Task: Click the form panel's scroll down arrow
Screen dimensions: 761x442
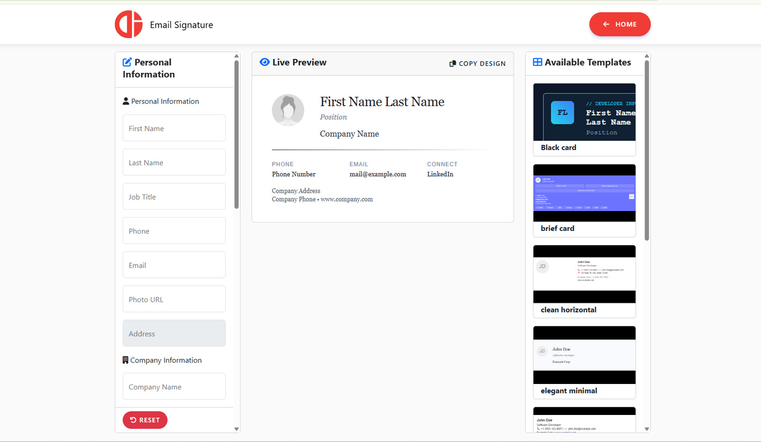Action: click(x=236, y=429)
